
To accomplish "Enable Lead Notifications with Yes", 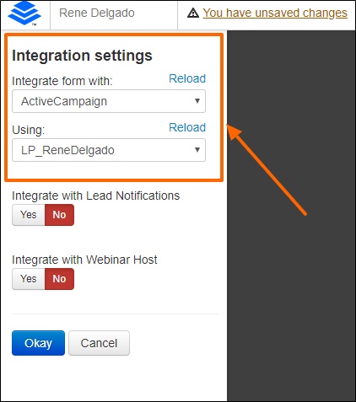I will (x=29, y=215).
